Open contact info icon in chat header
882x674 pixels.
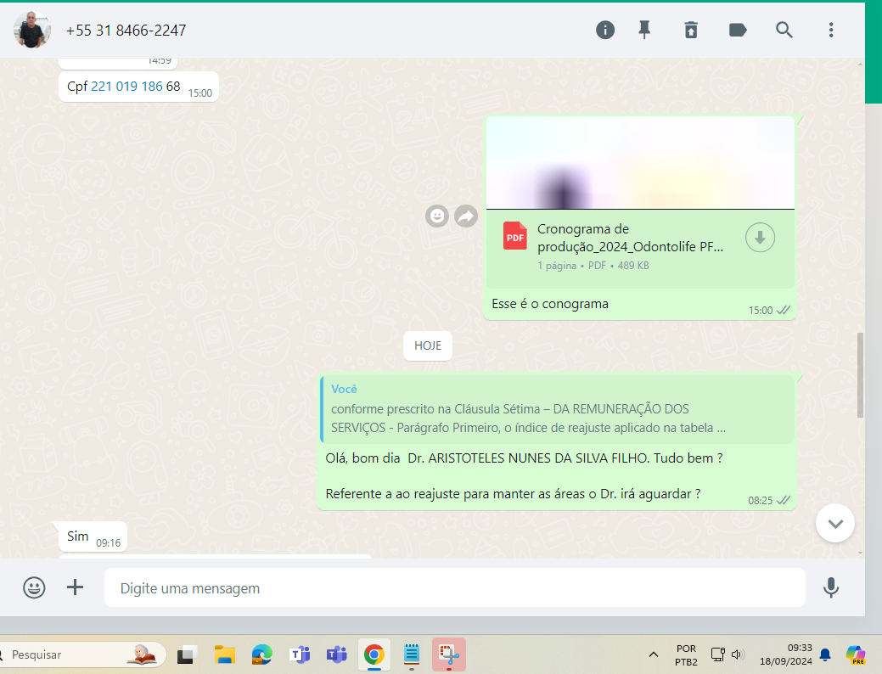[x=605, y=30]
